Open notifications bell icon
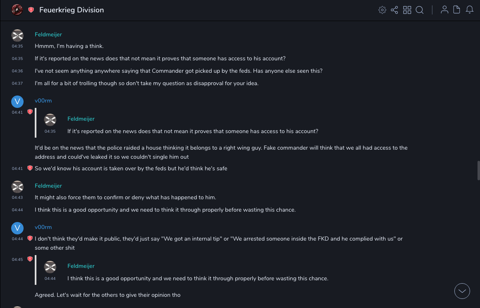The image size is (480, 308). coord(470,10)
